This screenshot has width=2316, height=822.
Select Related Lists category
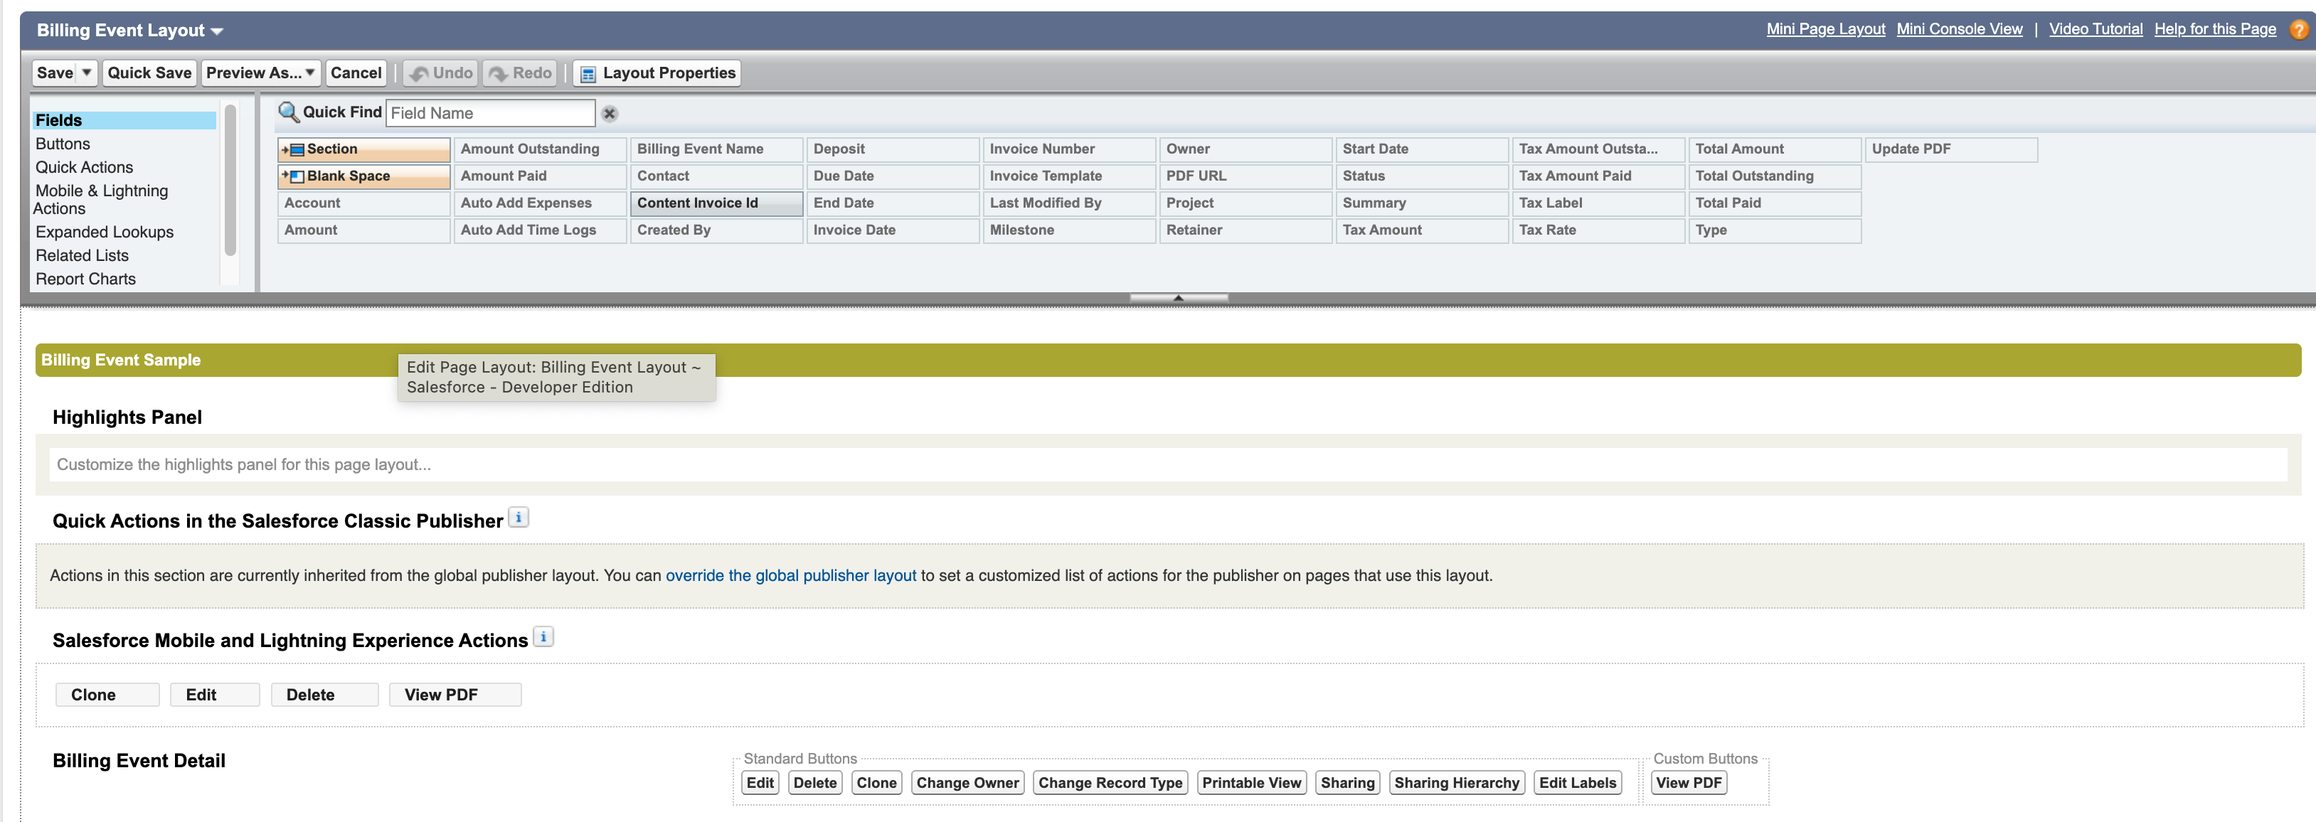(82, 255)
